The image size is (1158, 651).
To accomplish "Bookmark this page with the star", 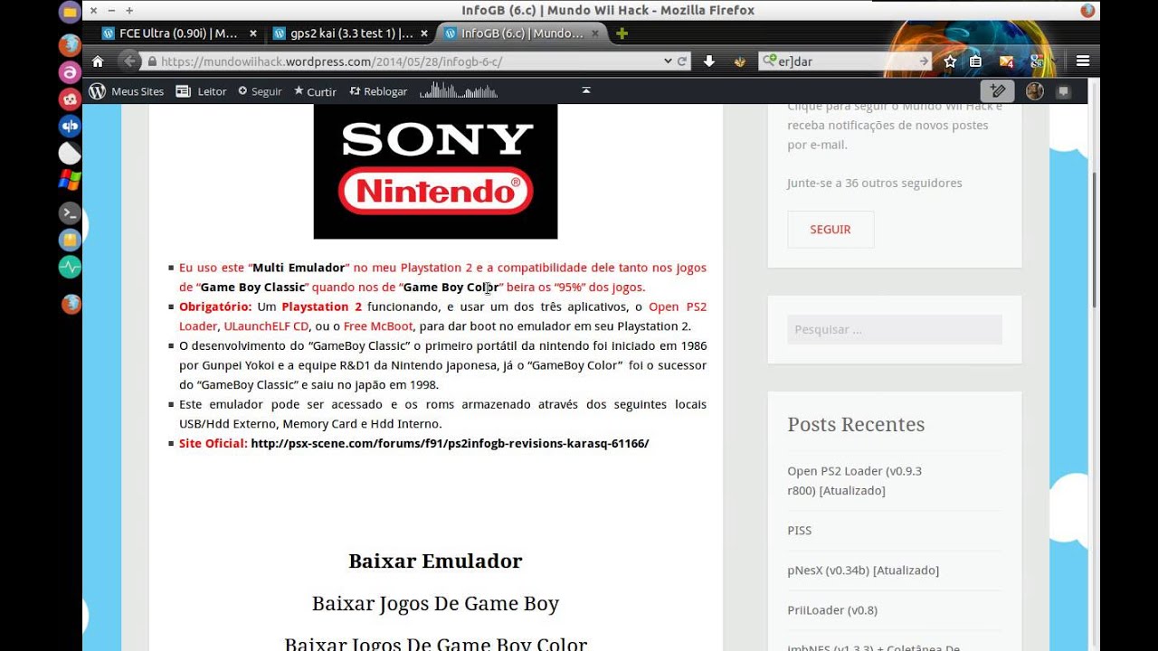I will pos(950,61).
